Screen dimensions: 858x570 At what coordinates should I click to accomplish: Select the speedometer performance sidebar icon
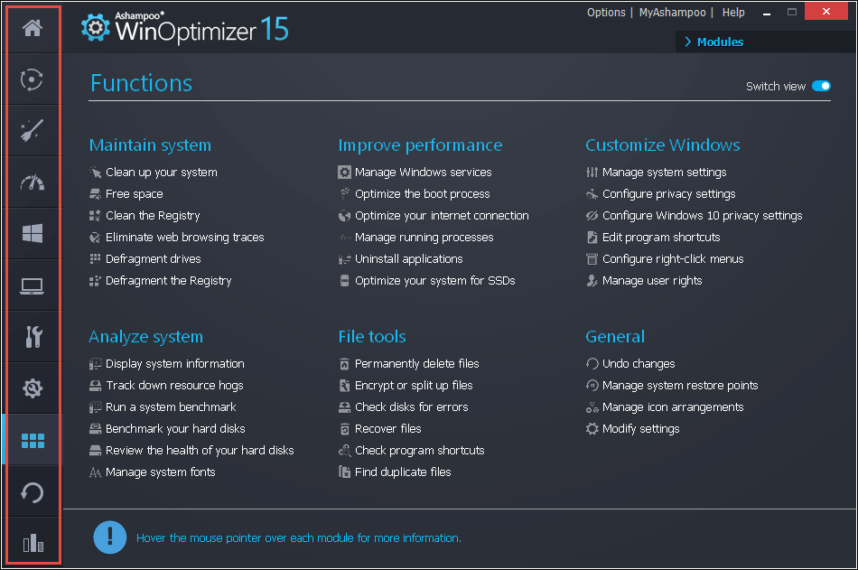[x=33, y=182]
